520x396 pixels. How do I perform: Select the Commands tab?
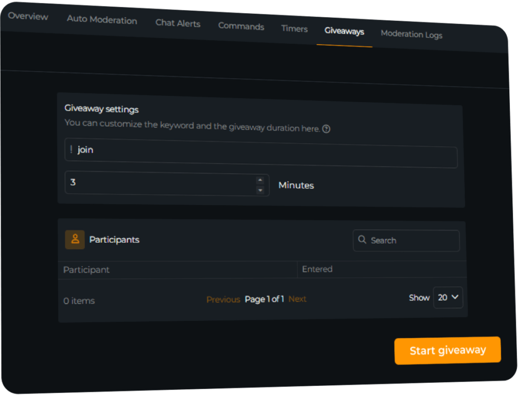pyautogui.click(x=241, y=26)
